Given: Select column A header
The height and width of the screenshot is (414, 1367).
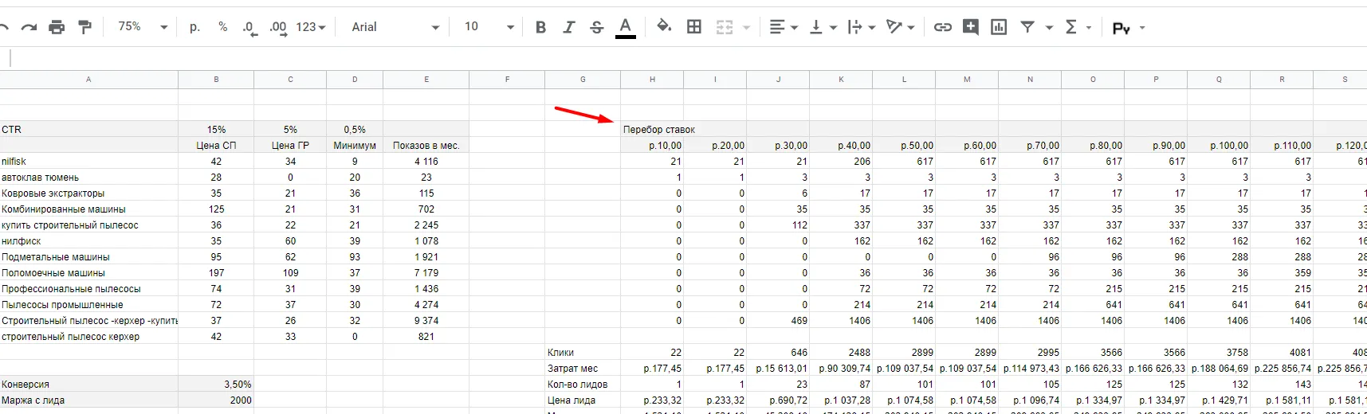Looking at the screenshot, I should coord(88,80).
